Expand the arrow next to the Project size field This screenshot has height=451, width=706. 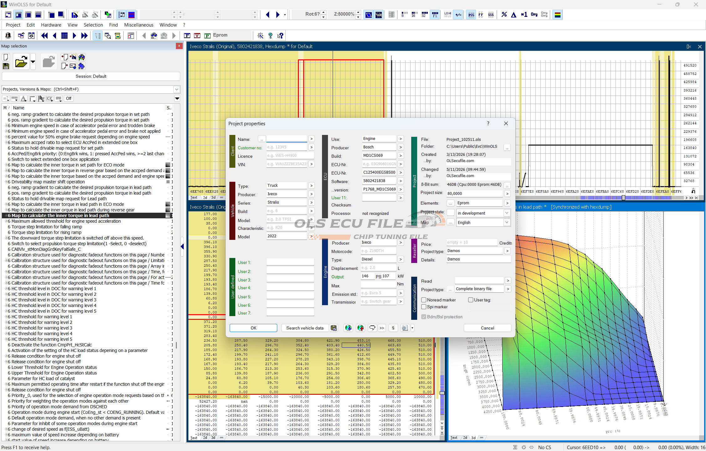(x=507, y=194)
